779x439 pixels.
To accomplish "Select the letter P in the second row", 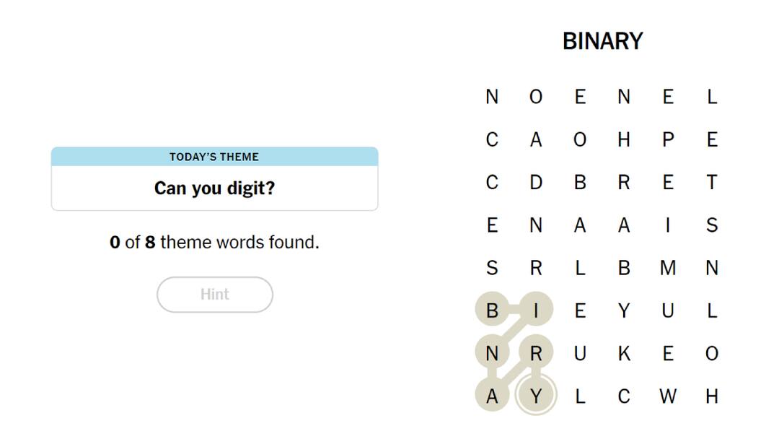I will (x=668, y=140).
